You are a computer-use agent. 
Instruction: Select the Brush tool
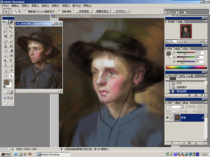click(11, 42)
